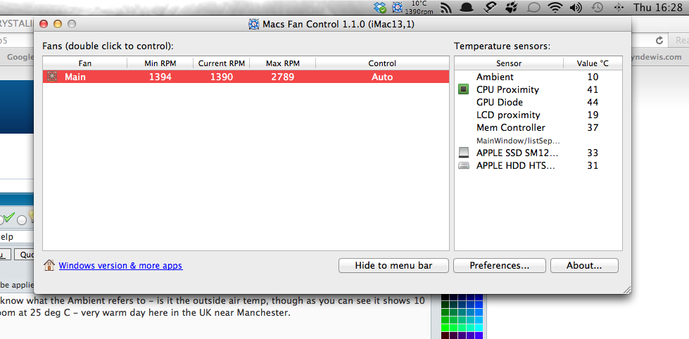Select the Ambient sensor row

tap(538, 77)
